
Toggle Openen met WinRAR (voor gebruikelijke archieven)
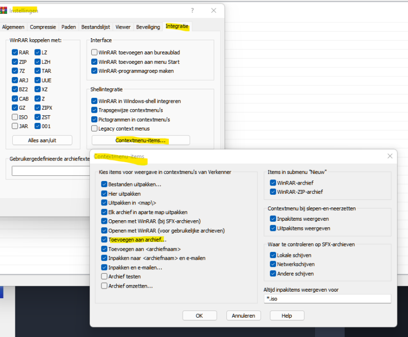(104, 230)
